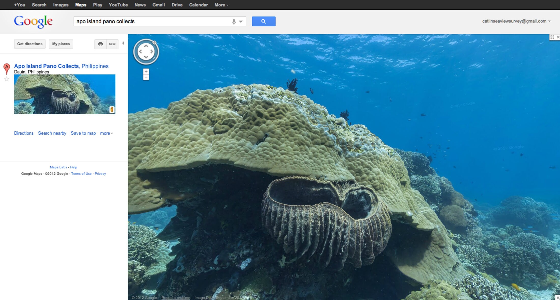Click the print icon above the results panel
The height and width of the screenshot is (300, 560).
coord(100,44)
